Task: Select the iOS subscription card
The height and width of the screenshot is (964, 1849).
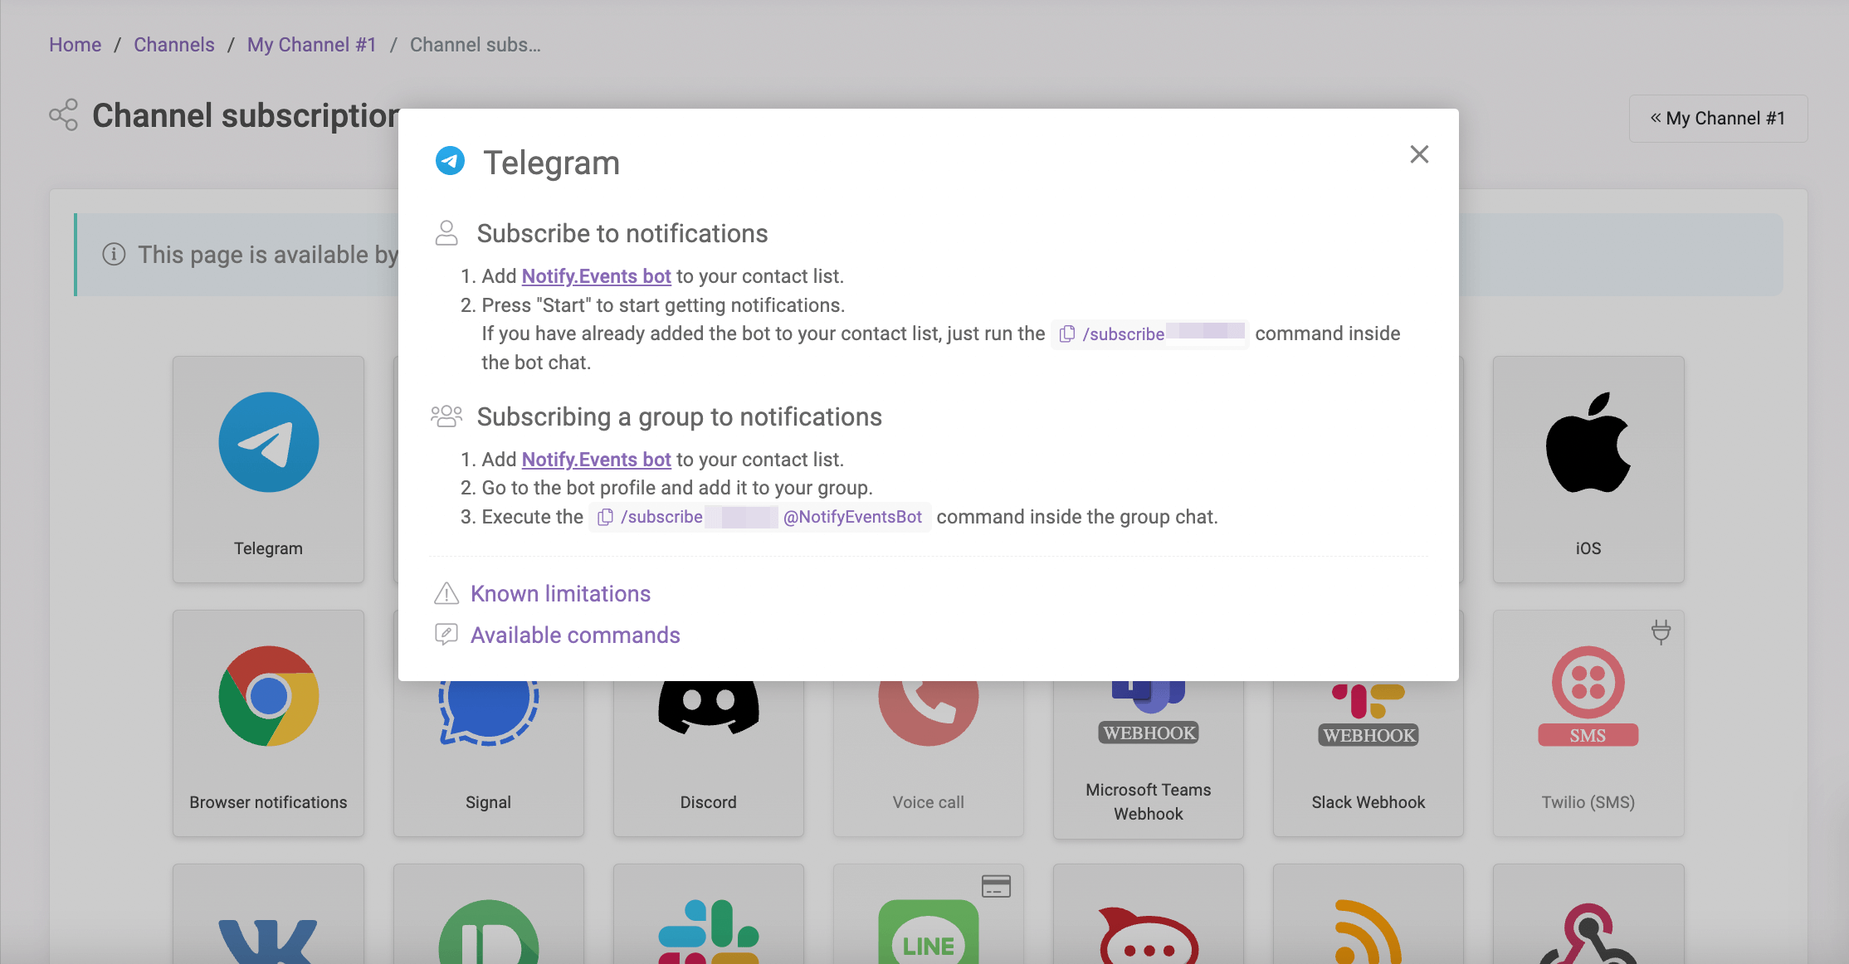Action: coord(1588,470)
